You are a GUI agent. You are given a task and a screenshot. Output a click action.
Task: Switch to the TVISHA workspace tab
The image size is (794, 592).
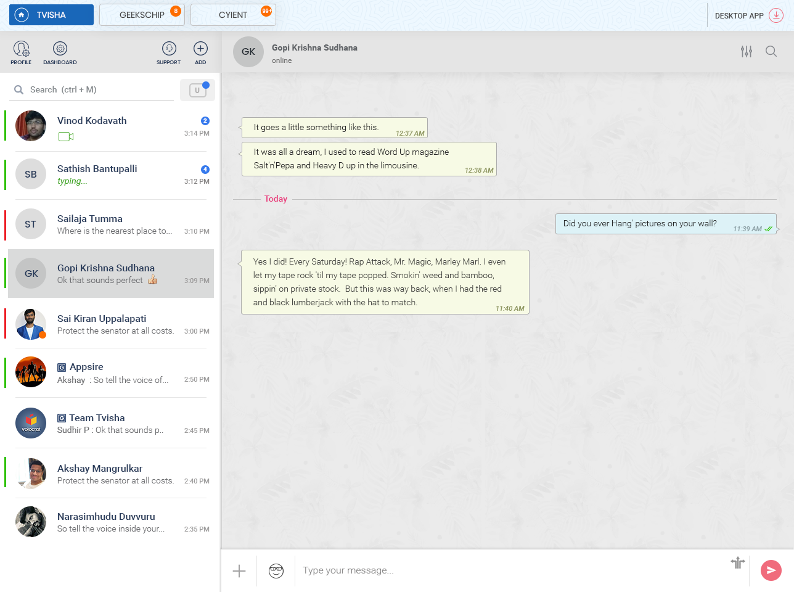[51, 15]
